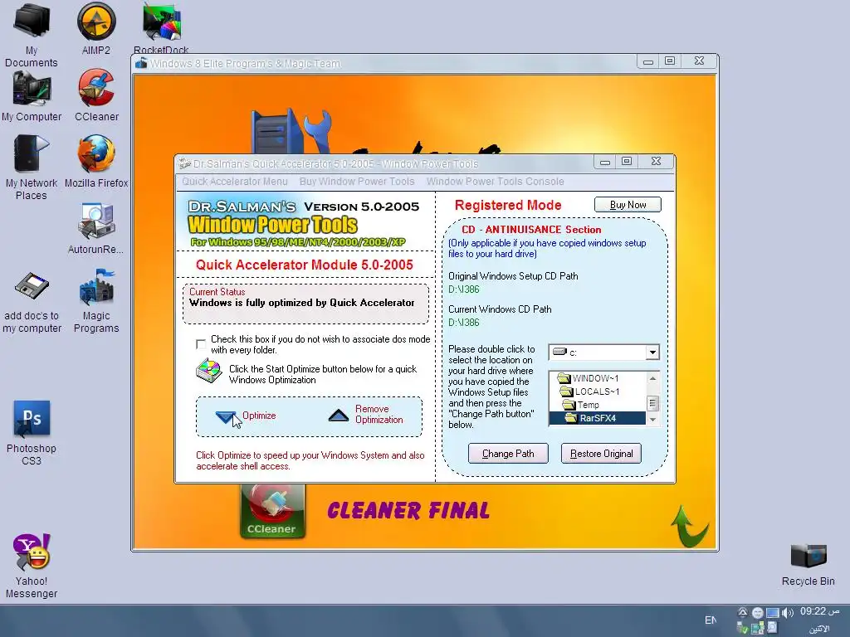Click the green window-tiles tray icon
This screenshot has height=637, width=850.
757,629
